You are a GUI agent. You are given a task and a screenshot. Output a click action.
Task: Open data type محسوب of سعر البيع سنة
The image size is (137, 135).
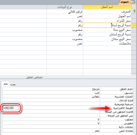coord(65,30)
